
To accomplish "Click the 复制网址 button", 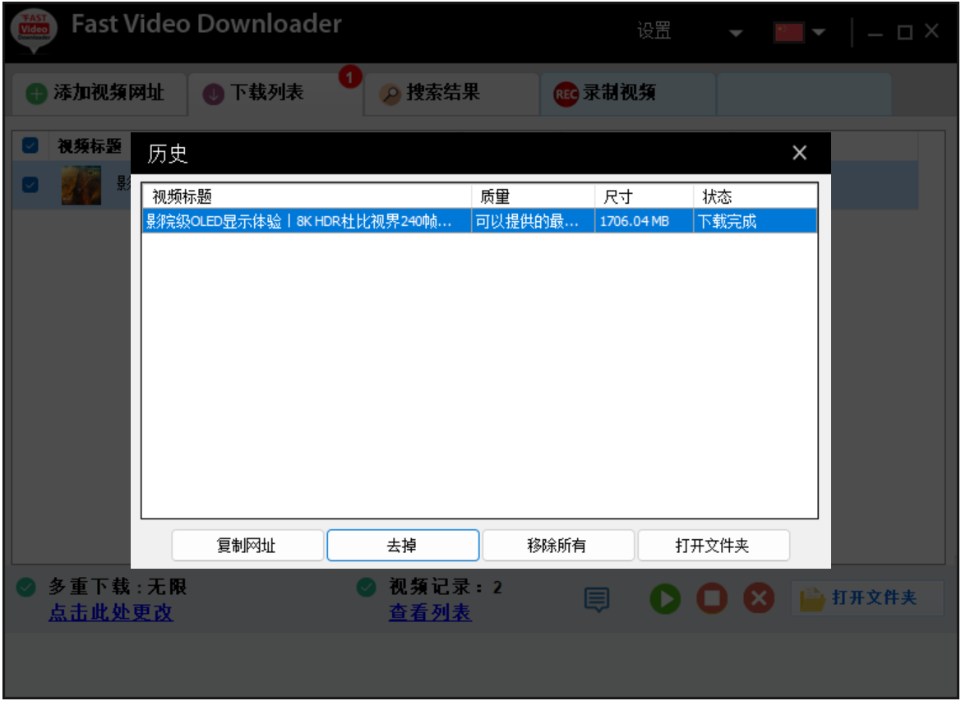I will (247, 546).
